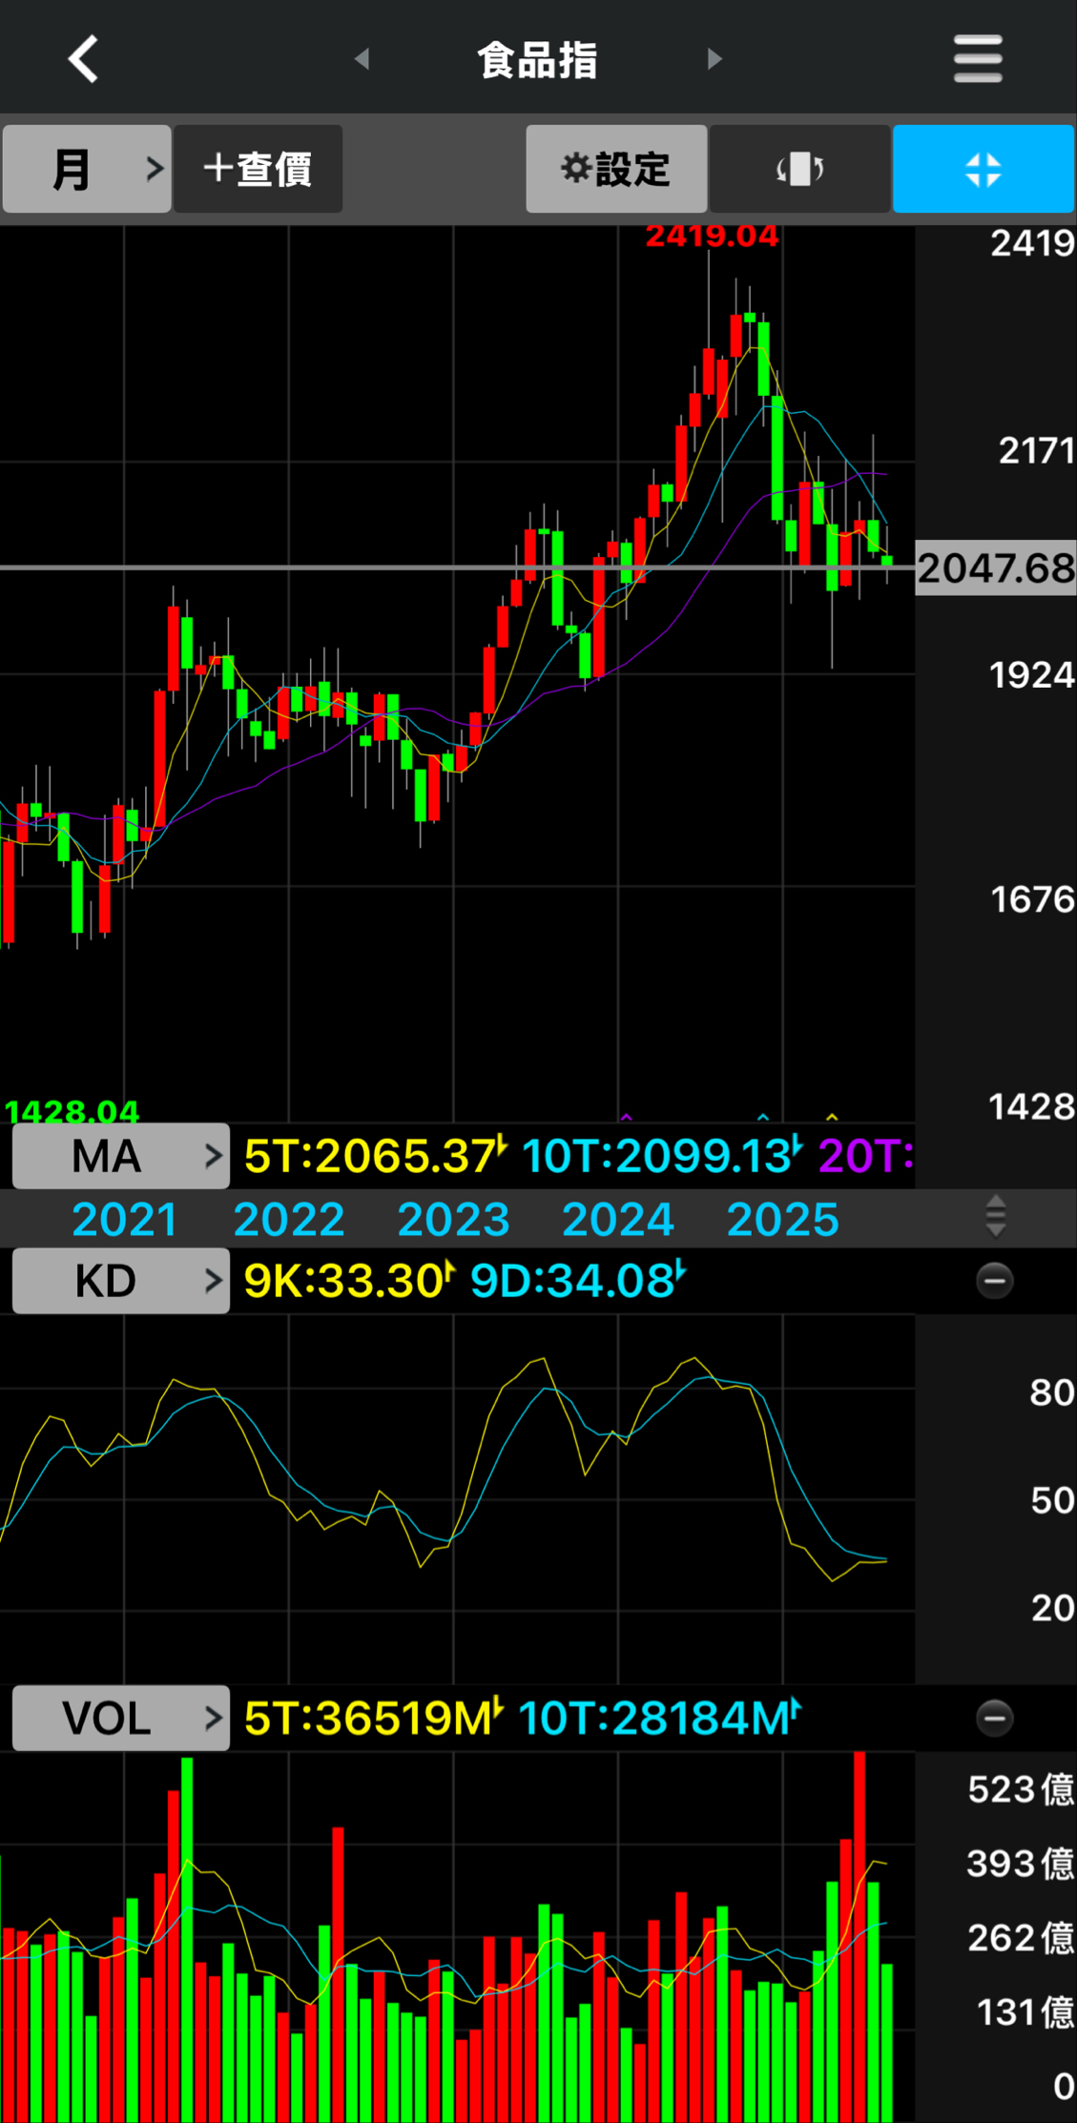Tap the 1924 price axis label
This screenshot has width=1077, height=2123.
1032,675
